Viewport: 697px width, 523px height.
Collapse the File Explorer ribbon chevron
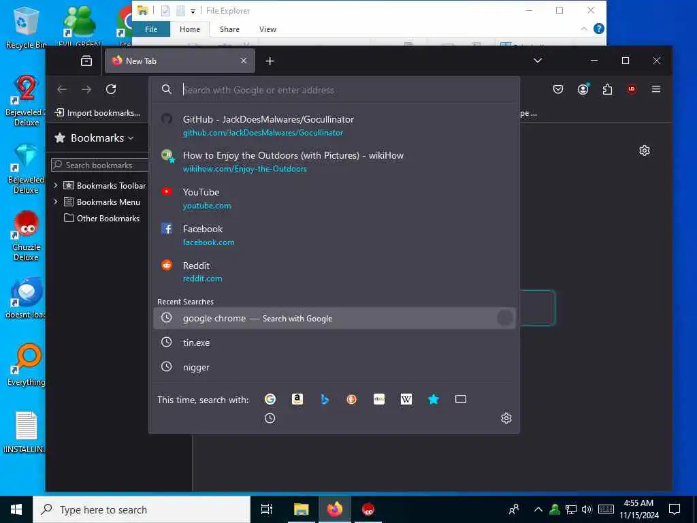[x=584, y=29]
